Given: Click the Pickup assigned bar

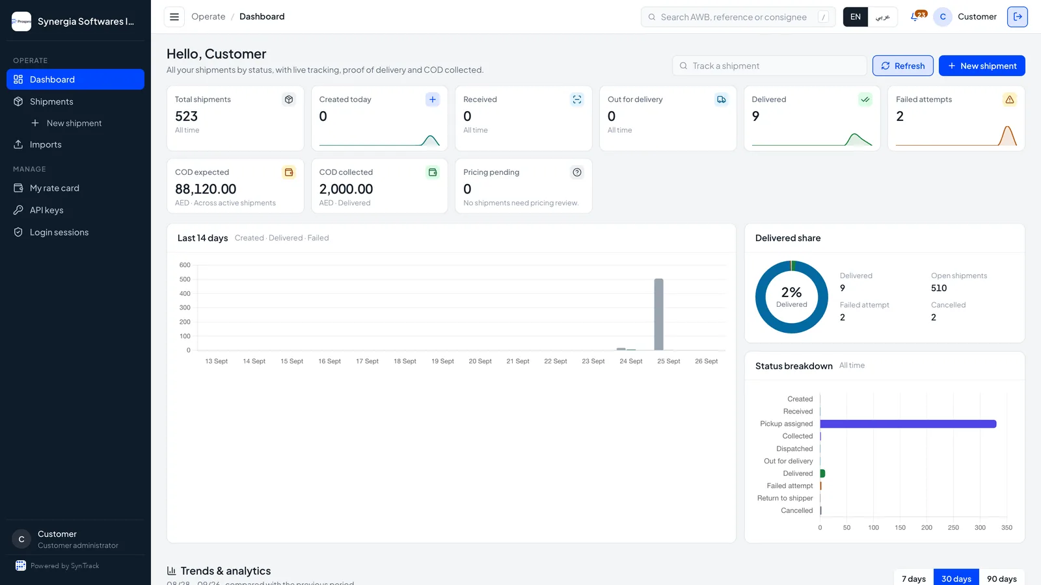Looking at the screenshot, I should 908,424.
